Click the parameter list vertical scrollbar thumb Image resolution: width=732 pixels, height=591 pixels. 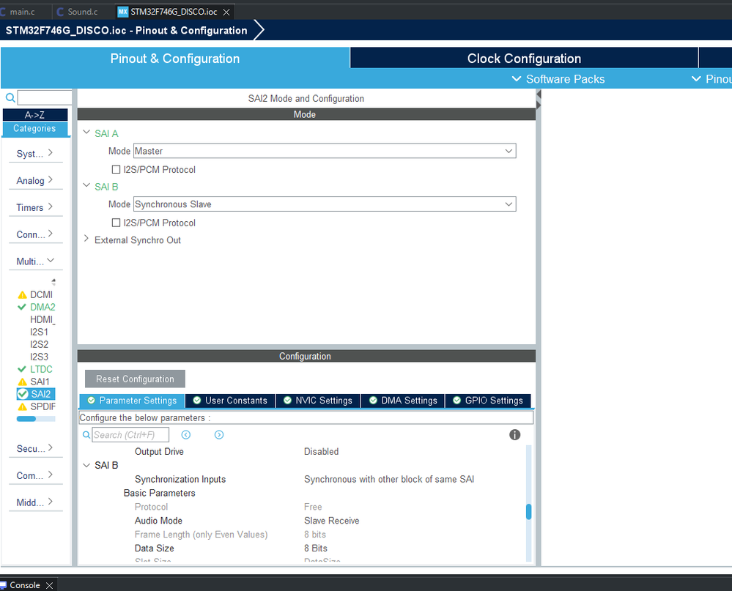528,512
